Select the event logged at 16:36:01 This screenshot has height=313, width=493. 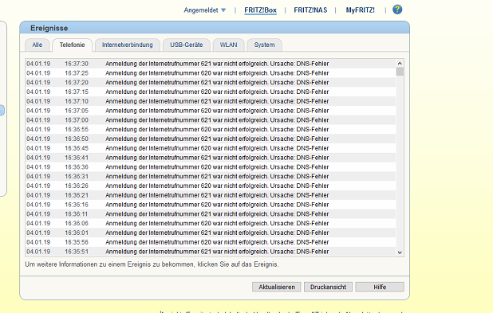tap(211, 233)
